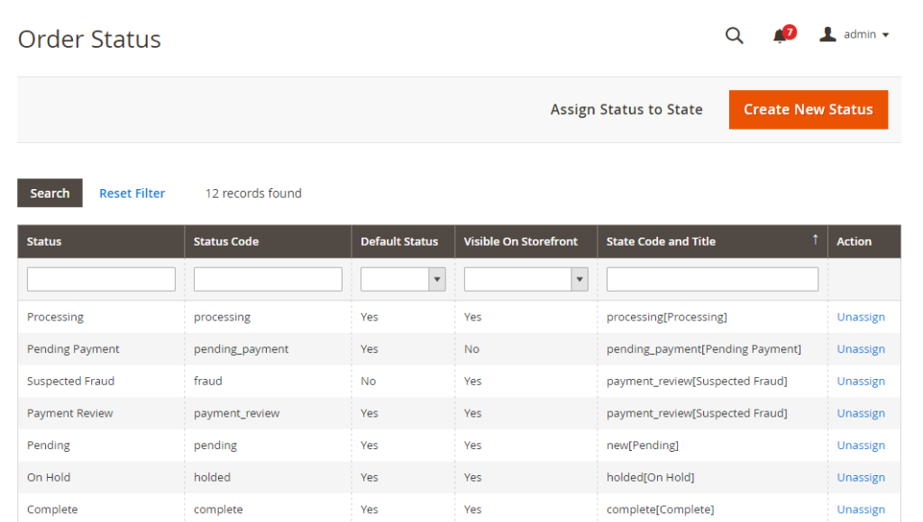Open the search magnifier icon
Screen dimensions: 923x522
click(x=734, y=35)
